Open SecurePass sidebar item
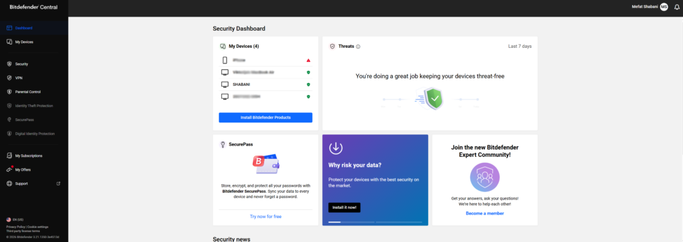The width and height of the screenshot is (683, 242). [x=33, y=120]
